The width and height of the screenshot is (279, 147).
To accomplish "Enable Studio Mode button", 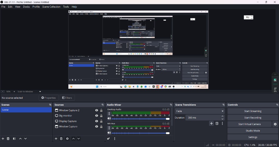I will point(253,130).
